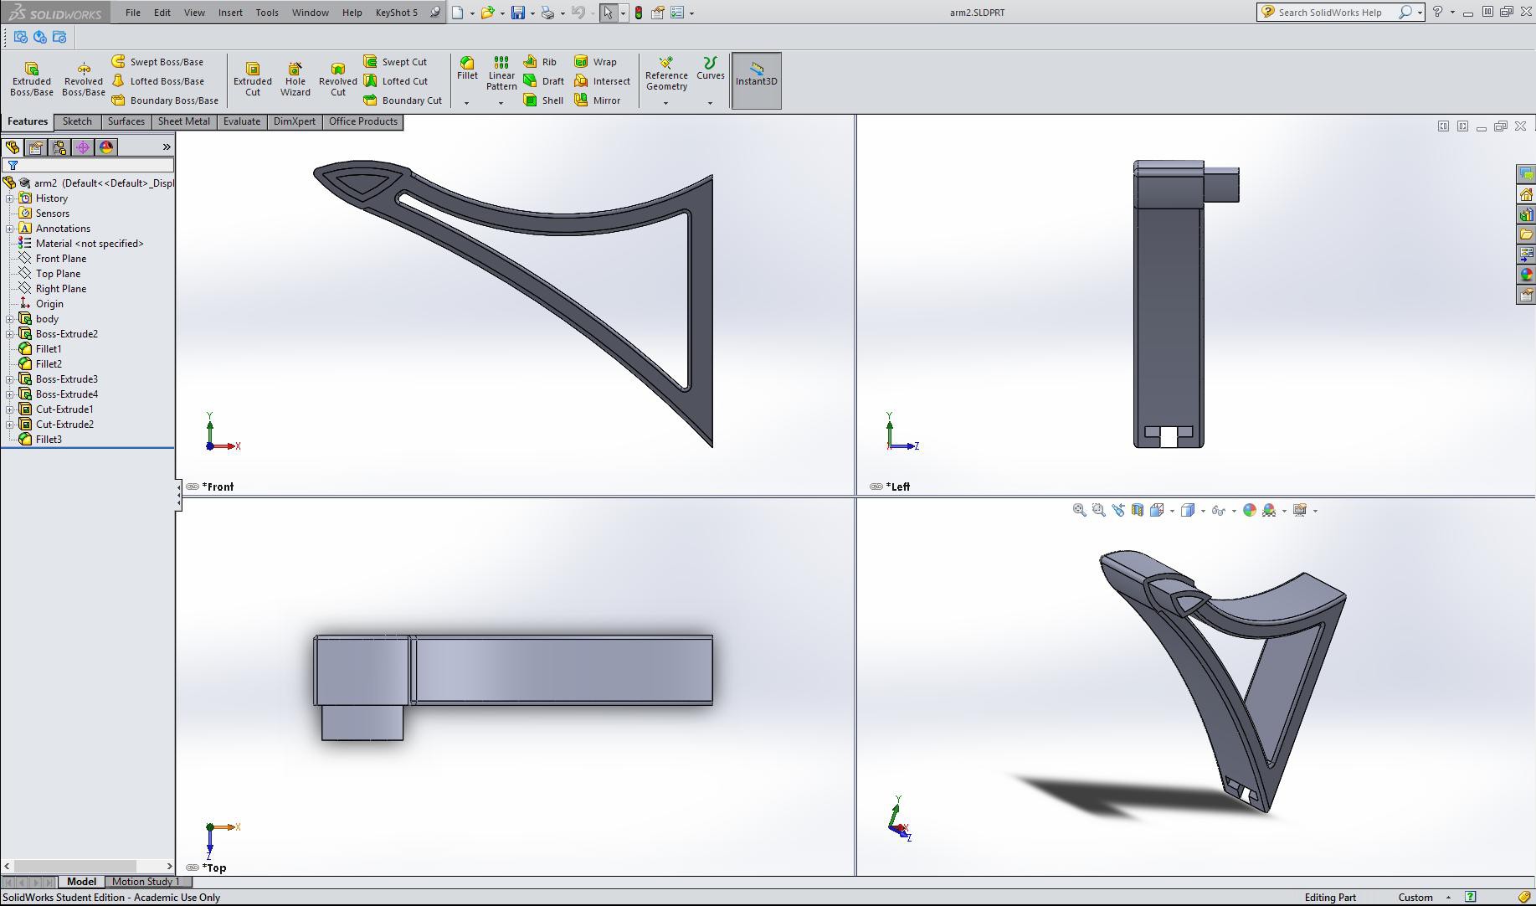Expand the Annotations folder
The width and height of the screenshot is (1536, 906).
[10, 229]
